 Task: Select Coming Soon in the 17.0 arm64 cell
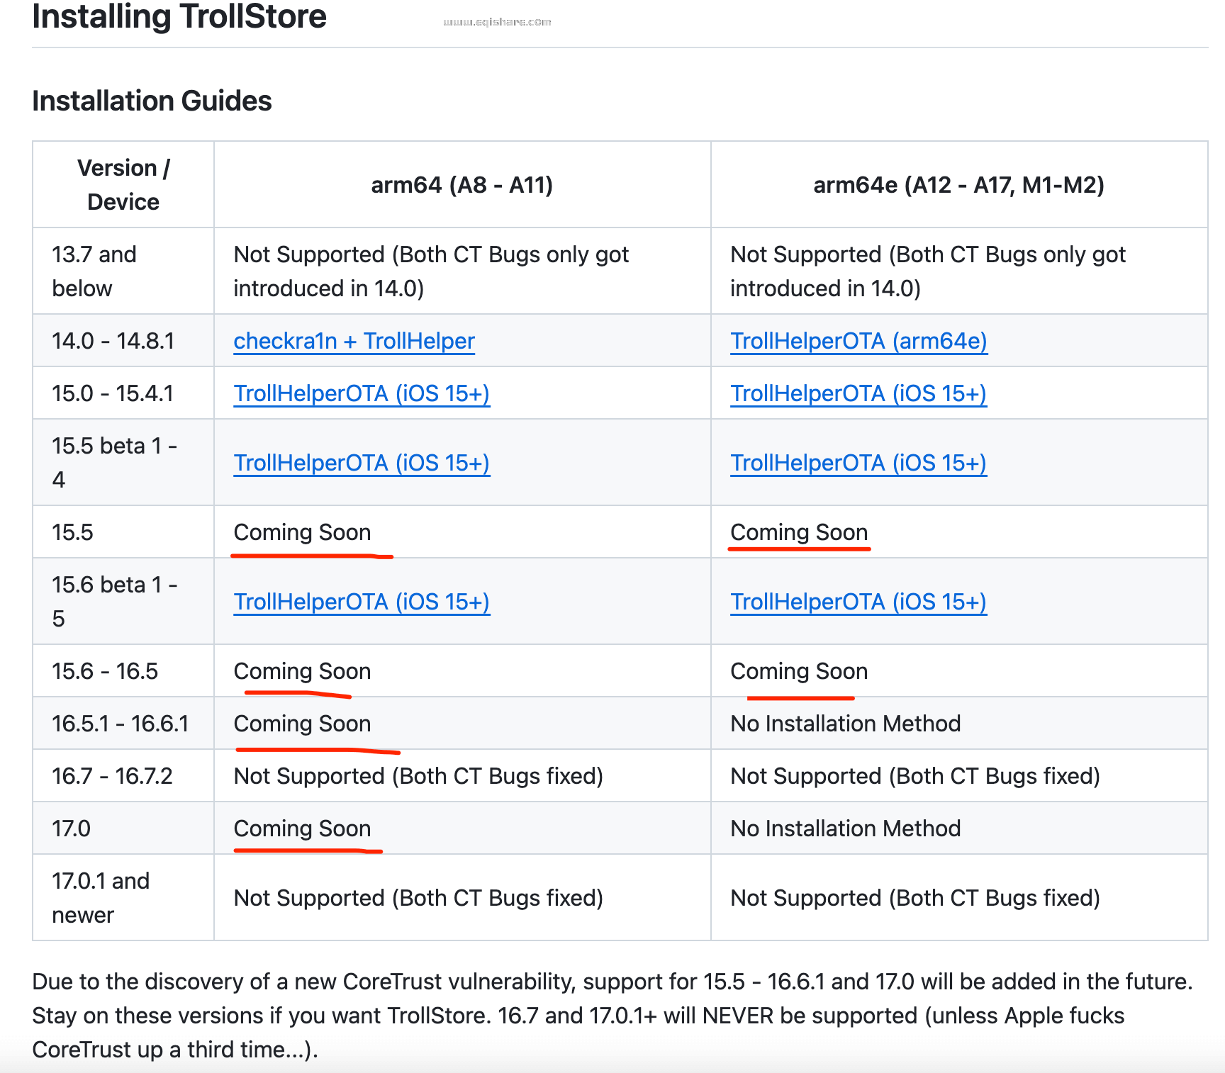click(303, 828)
